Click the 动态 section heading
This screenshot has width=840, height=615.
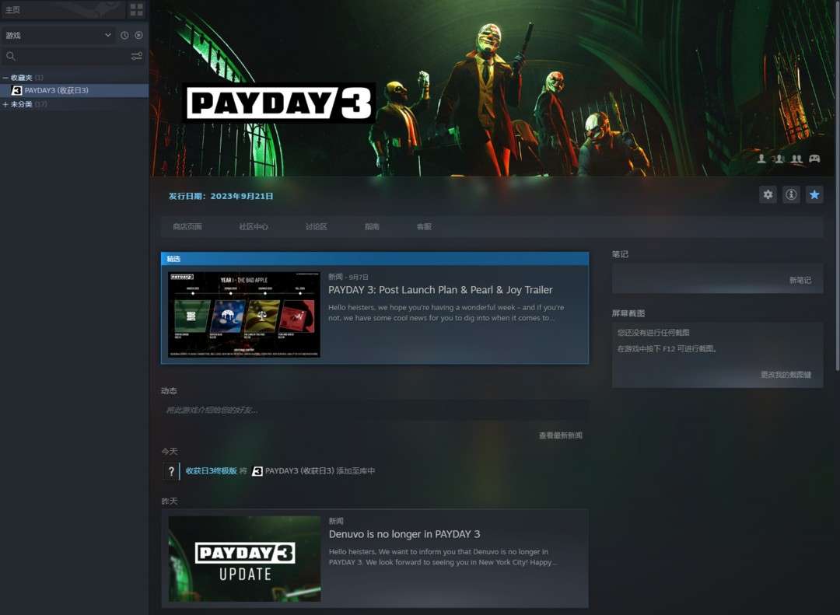point(169,391)
